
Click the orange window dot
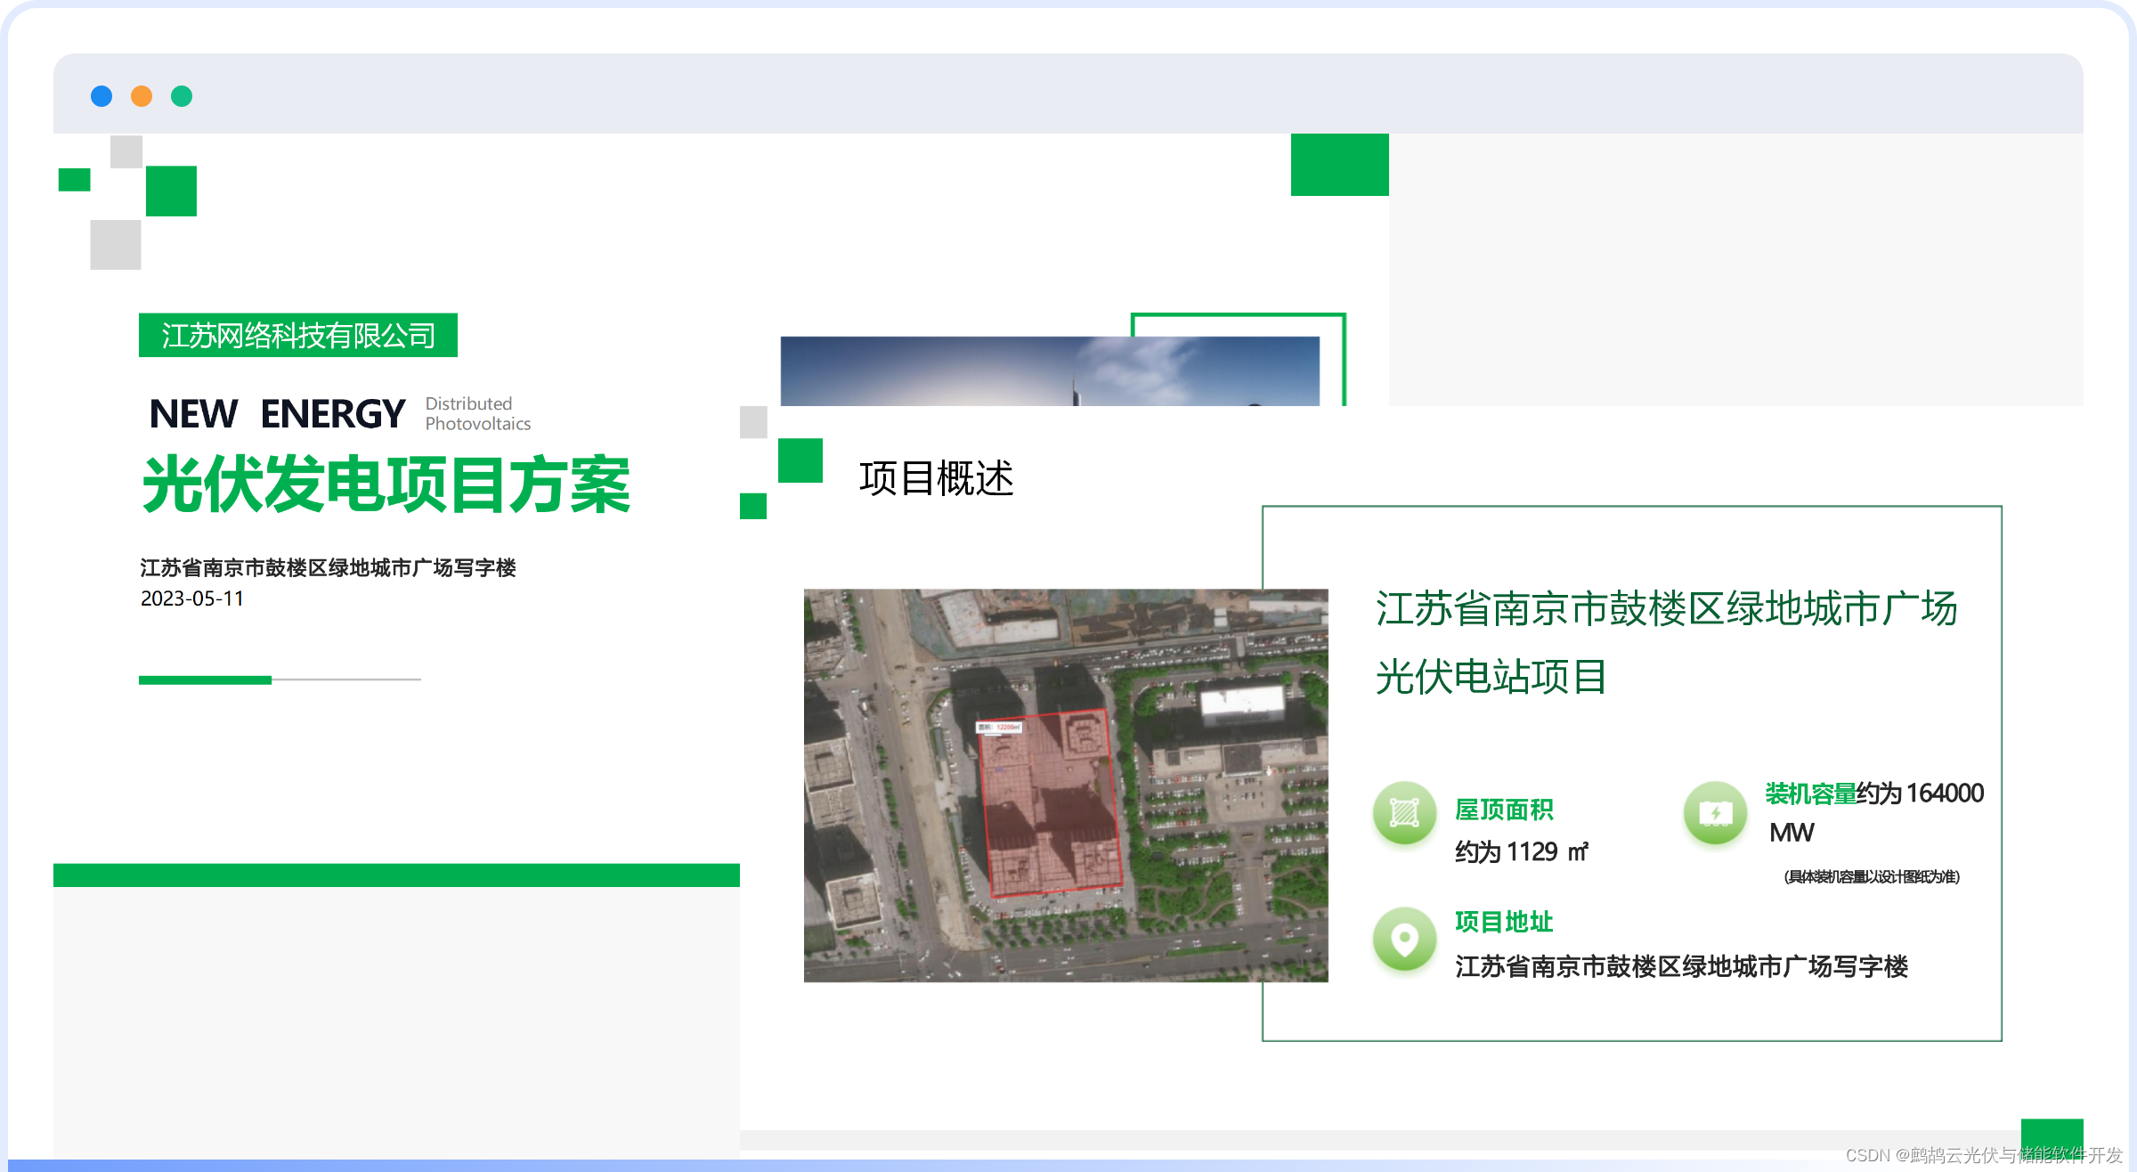(142, 96)
